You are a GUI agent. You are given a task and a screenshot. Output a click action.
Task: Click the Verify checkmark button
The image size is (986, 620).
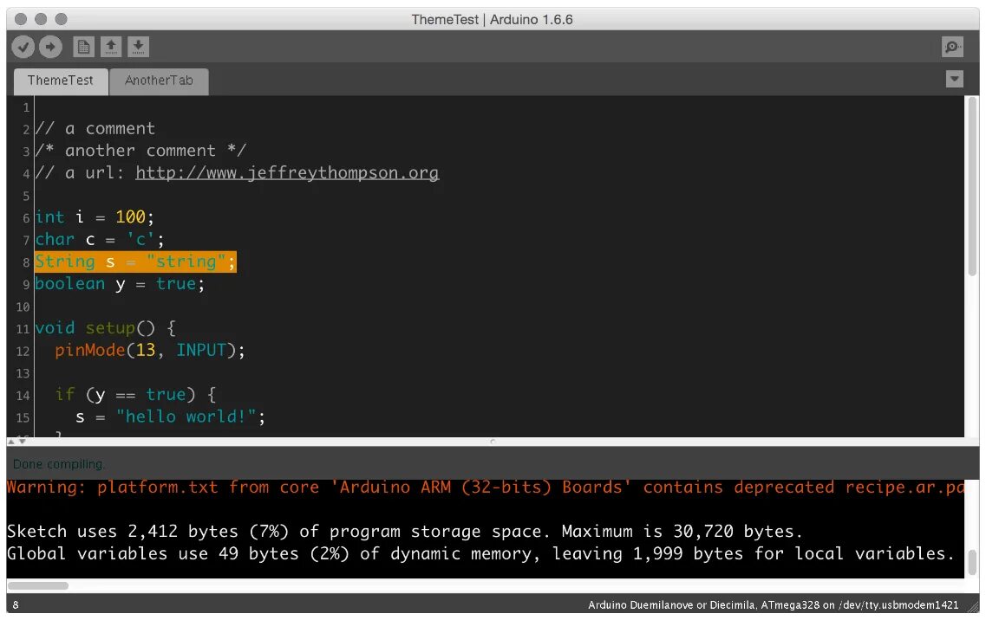(x=23, y=47)
